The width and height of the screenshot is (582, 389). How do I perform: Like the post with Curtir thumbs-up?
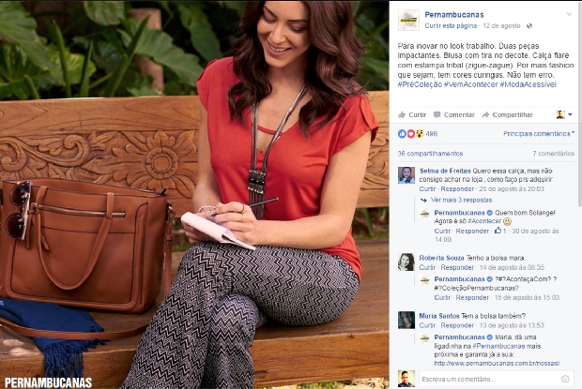[x=412, y=115]
